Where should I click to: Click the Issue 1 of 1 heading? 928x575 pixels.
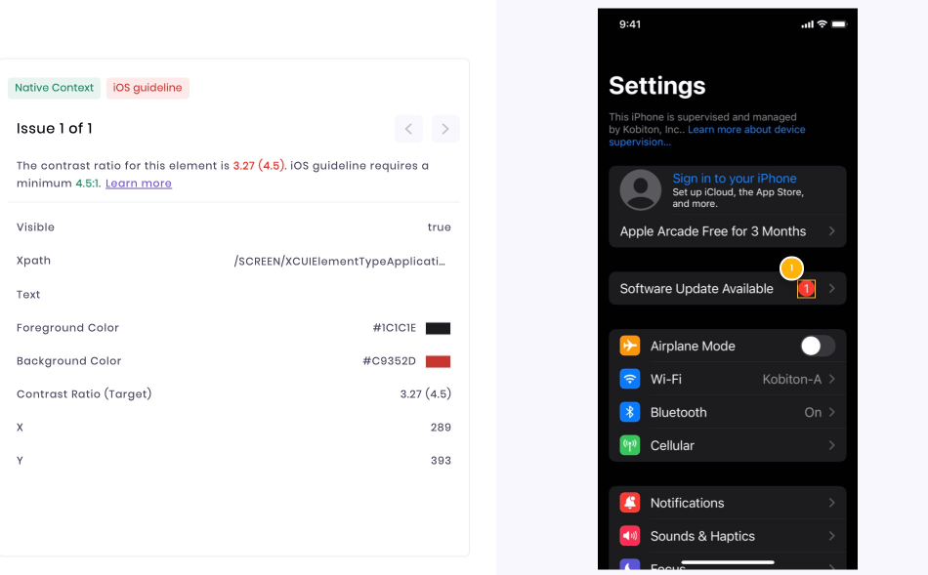tap(55, 128)
